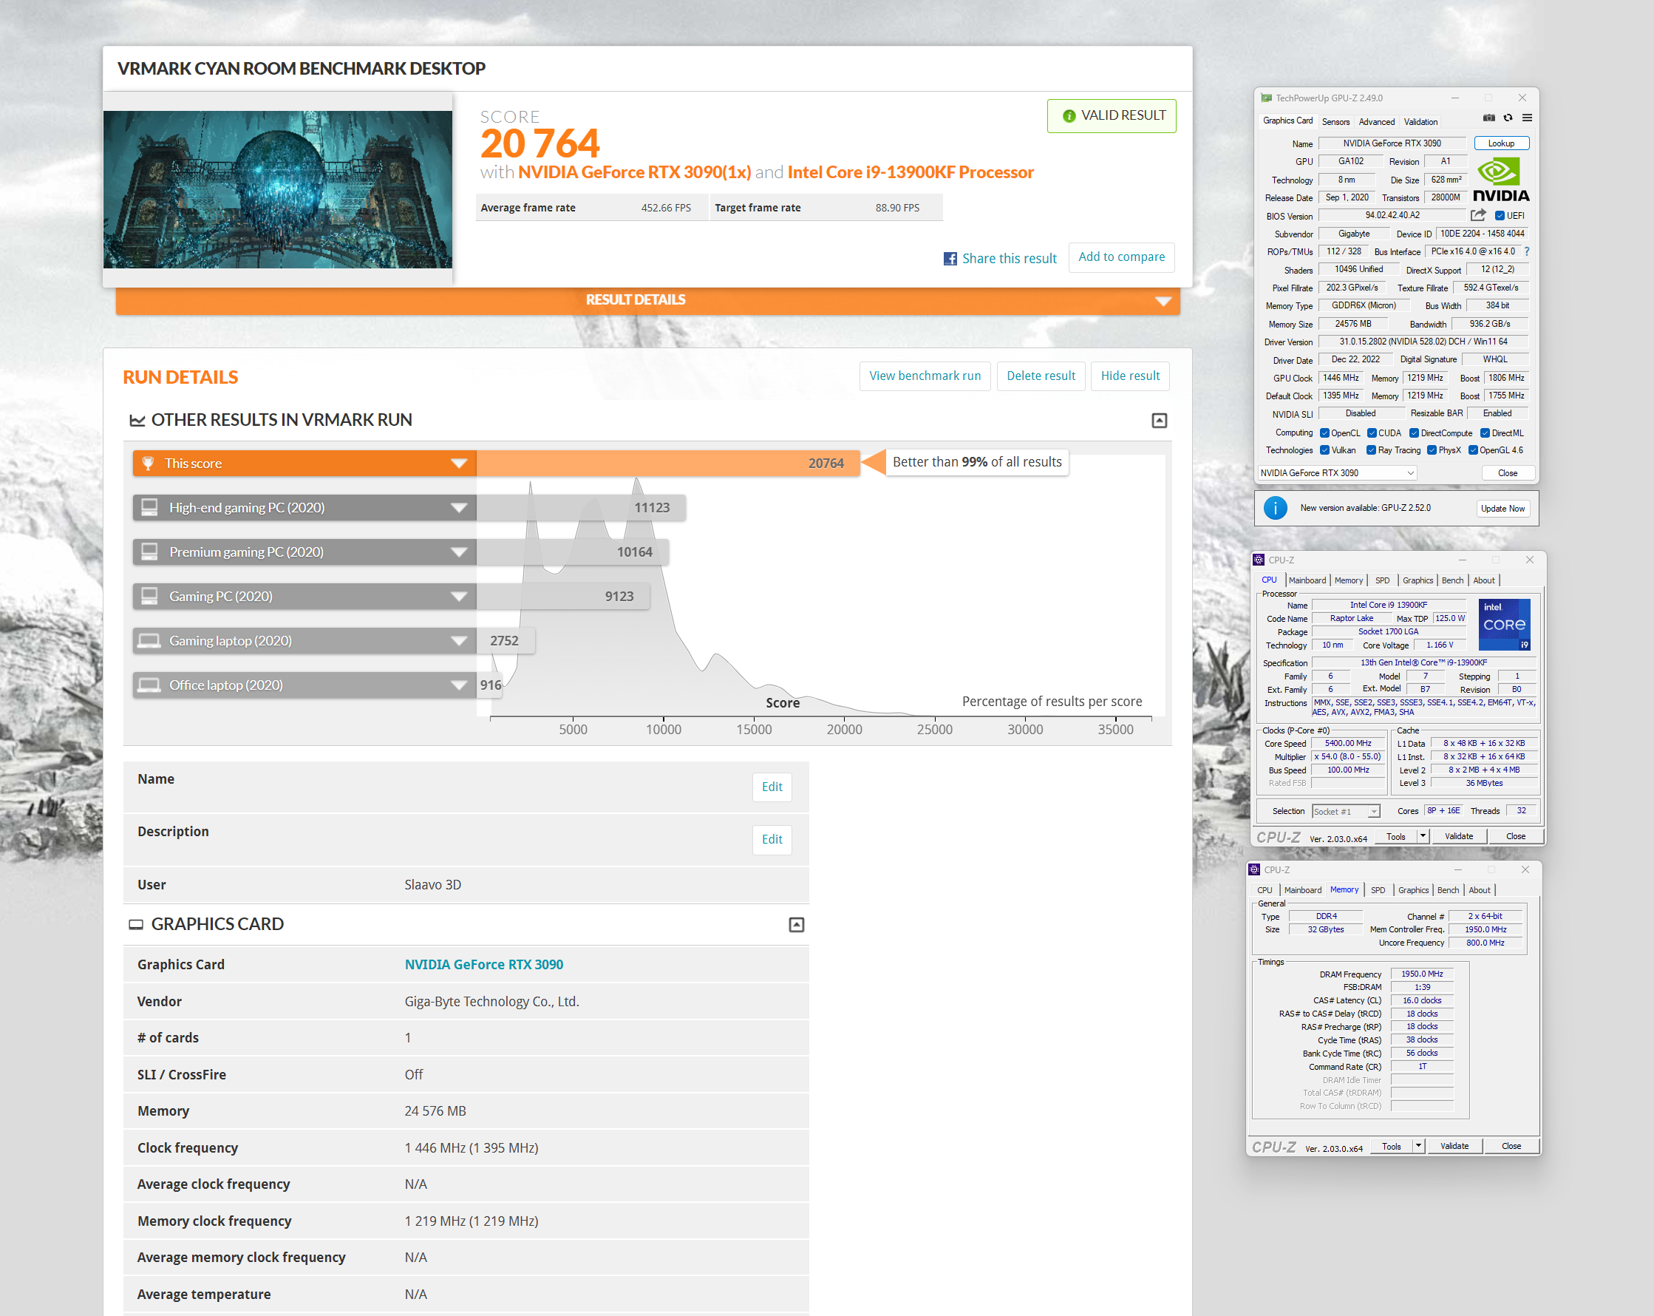Click View benchmark run
Screen dimensions: 1654x1316
(925, 376)
